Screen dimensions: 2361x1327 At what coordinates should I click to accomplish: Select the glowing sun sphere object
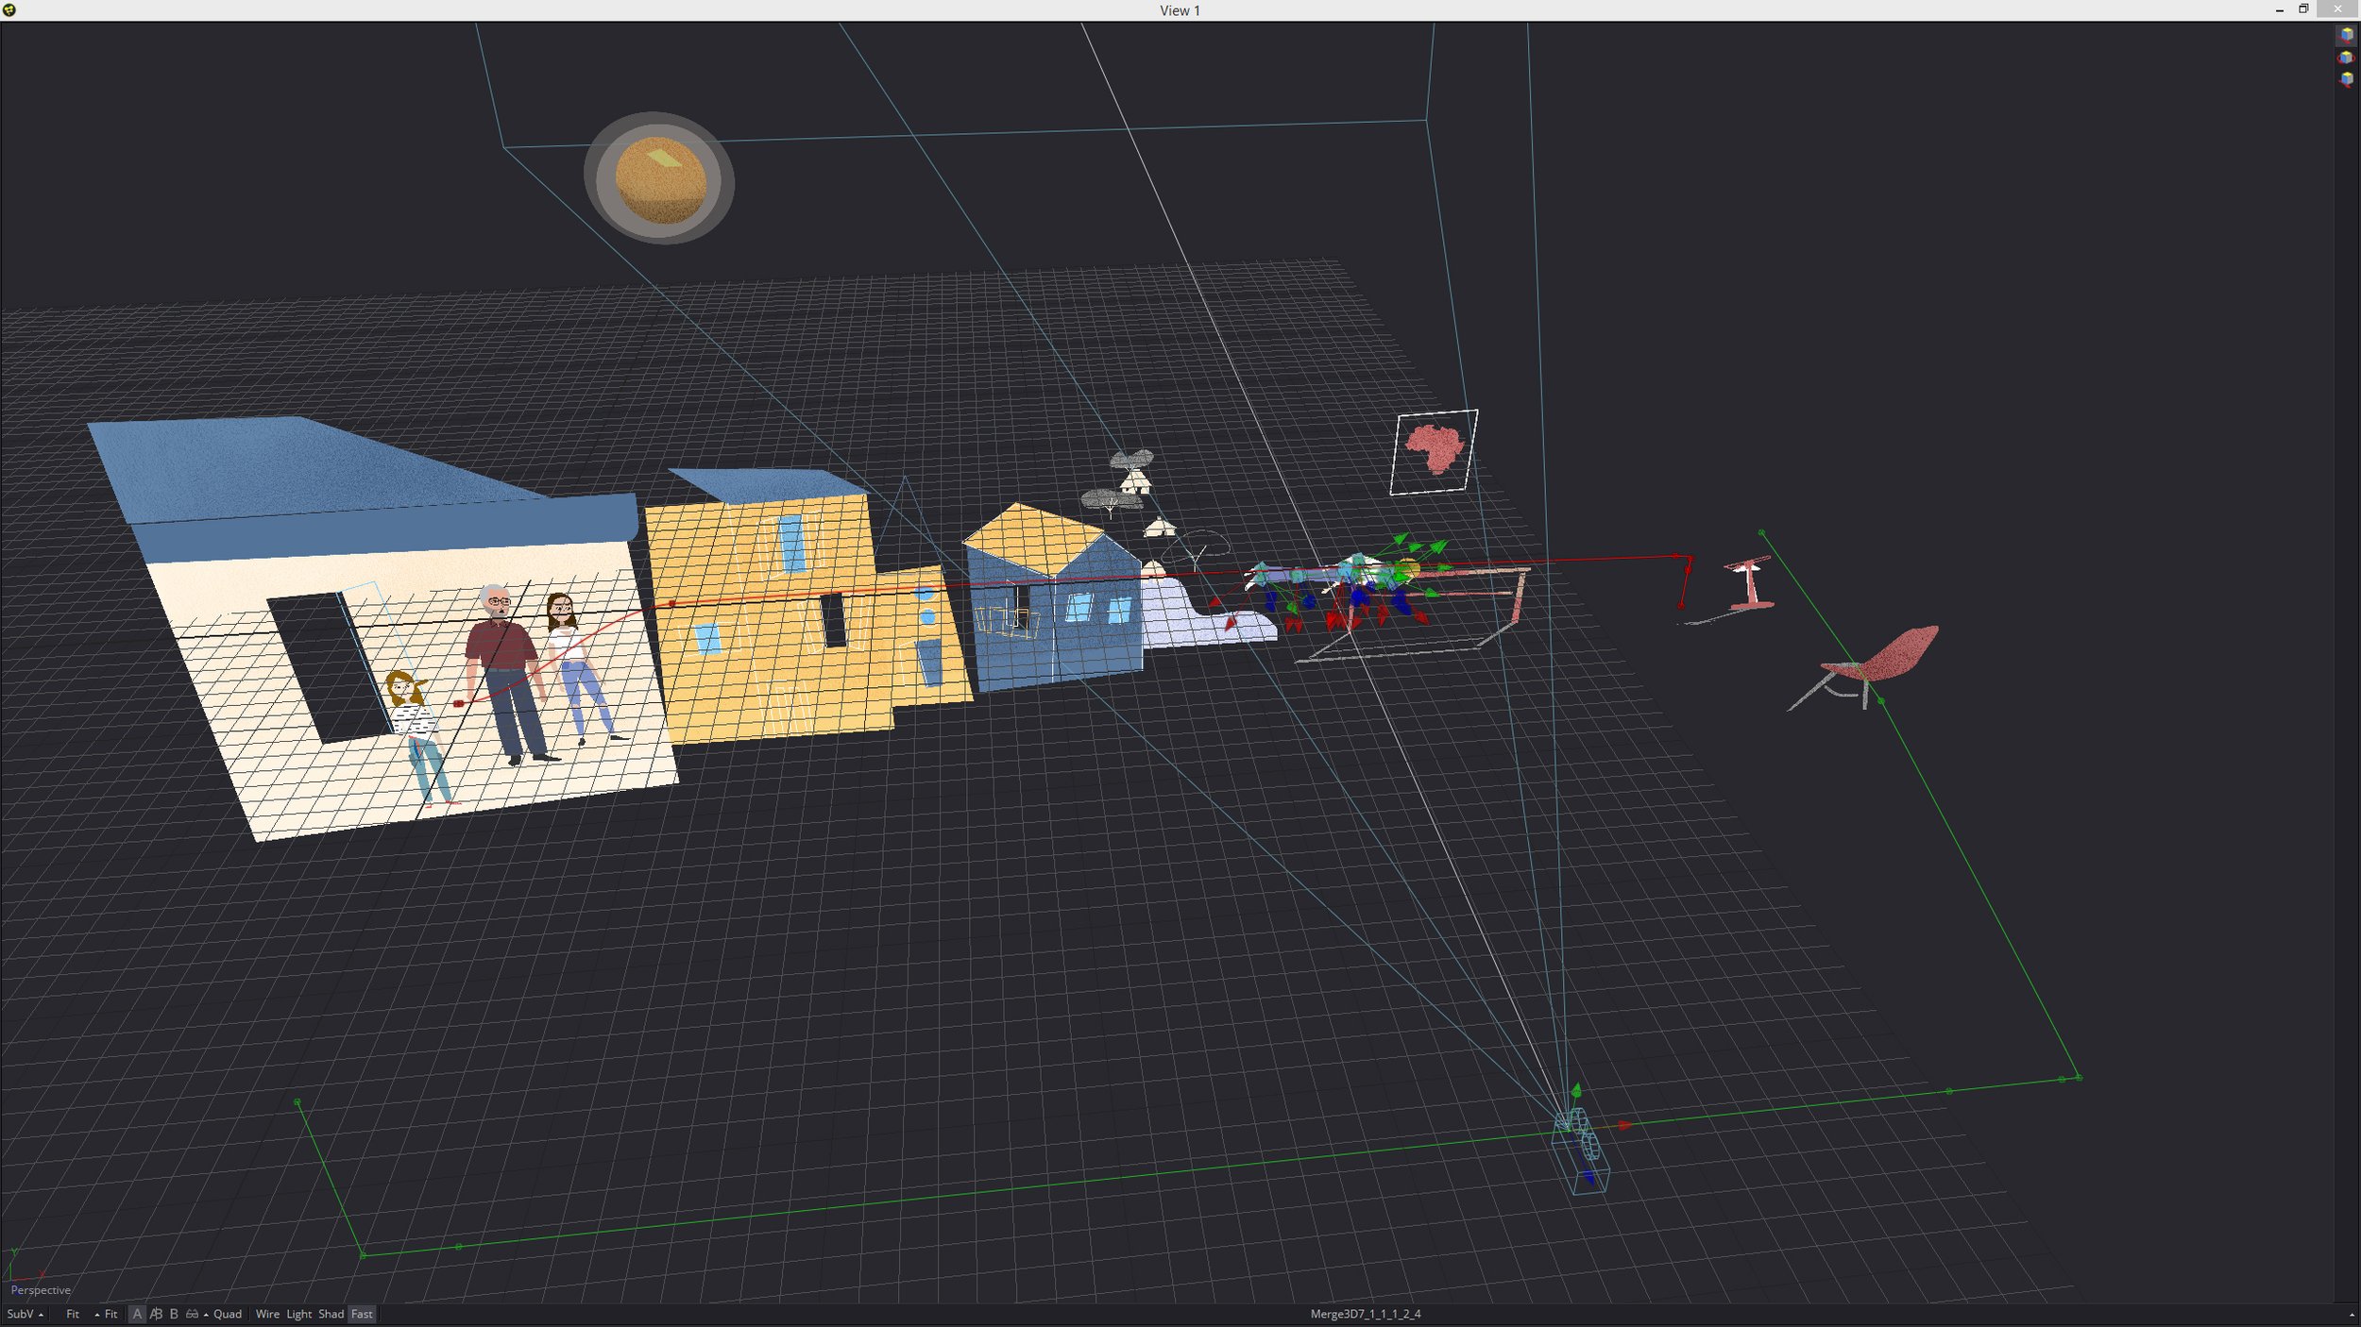pyautogui.click(x=659, y=178)
